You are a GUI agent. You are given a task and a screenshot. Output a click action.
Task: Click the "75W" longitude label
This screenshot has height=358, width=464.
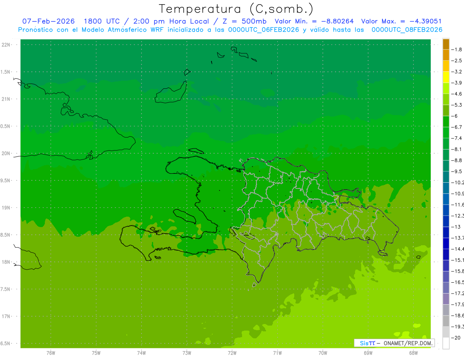click(x=96, y=353)
